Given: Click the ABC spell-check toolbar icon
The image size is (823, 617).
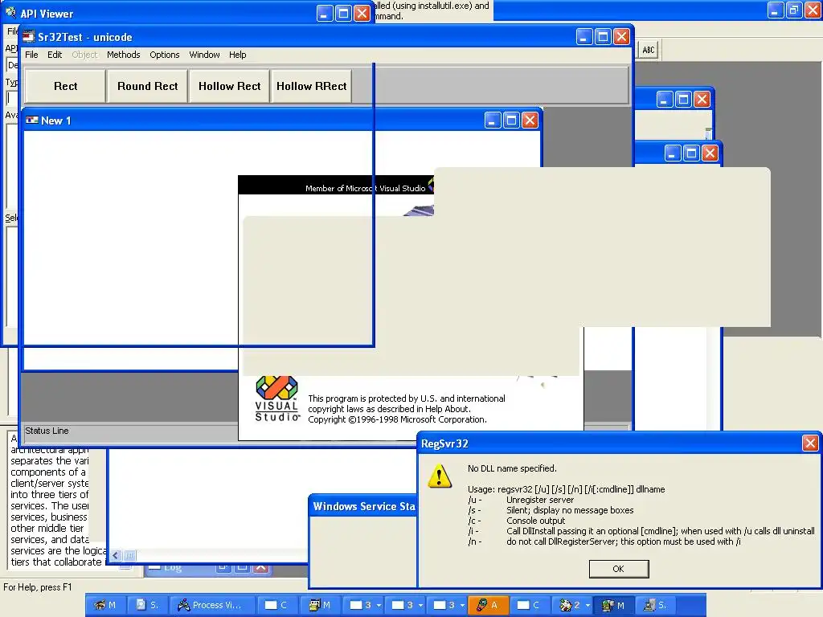Looking at the screenshot, I should click(649, 50).
